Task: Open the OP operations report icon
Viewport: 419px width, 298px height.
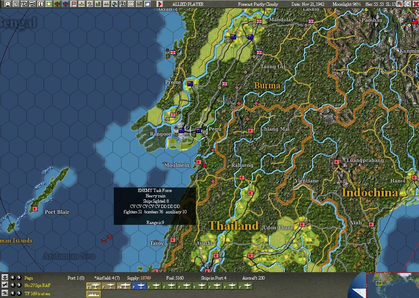Action: coord(131,4)
